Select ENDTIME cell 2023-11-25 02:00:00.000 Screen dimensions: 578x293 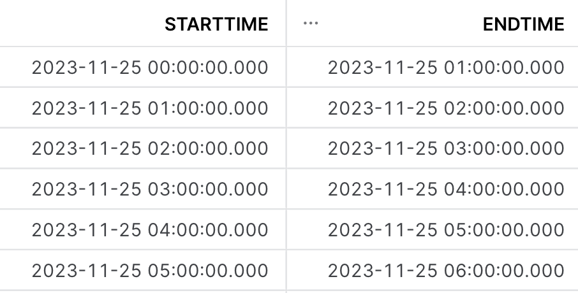coord(433,108)
